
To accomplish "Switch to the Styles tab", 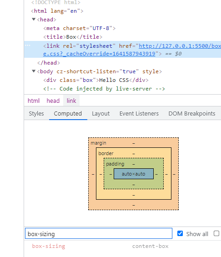I will [x=36, y=113].
